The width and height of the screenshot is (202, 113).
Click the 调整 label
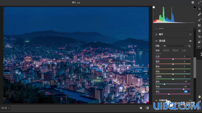[x=157, y=46]
